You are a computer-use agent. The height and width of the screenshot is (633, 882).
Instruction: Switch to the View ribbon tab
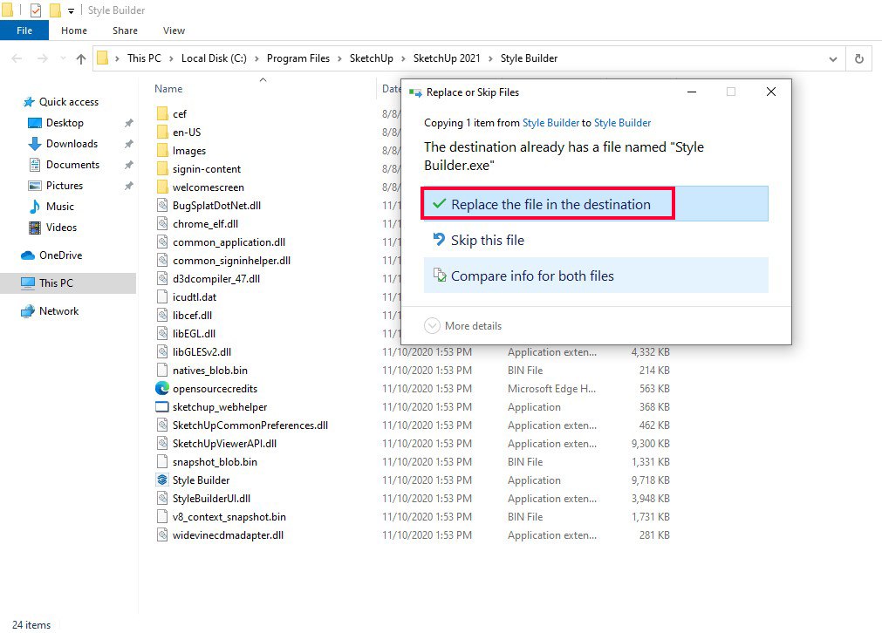pos(174,31)
